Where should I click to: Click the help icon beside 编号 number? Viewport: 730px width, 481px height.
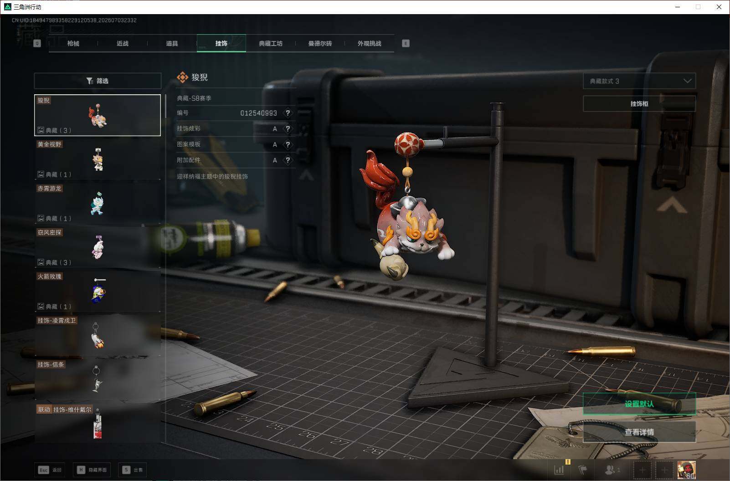[288, 113]
